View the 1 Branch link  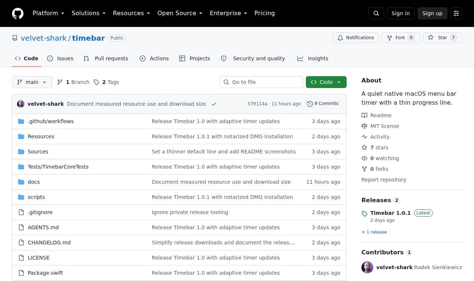click(x=73, y=82)
